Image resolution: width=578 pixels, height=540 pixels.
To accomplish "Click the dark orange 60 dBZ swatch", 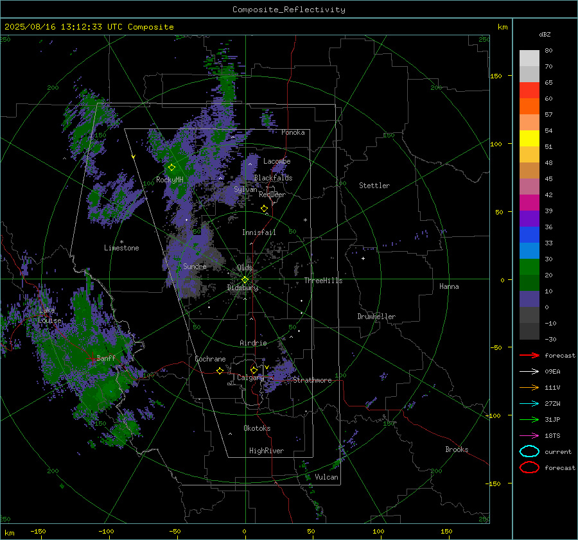I will (x=529, y=106).
